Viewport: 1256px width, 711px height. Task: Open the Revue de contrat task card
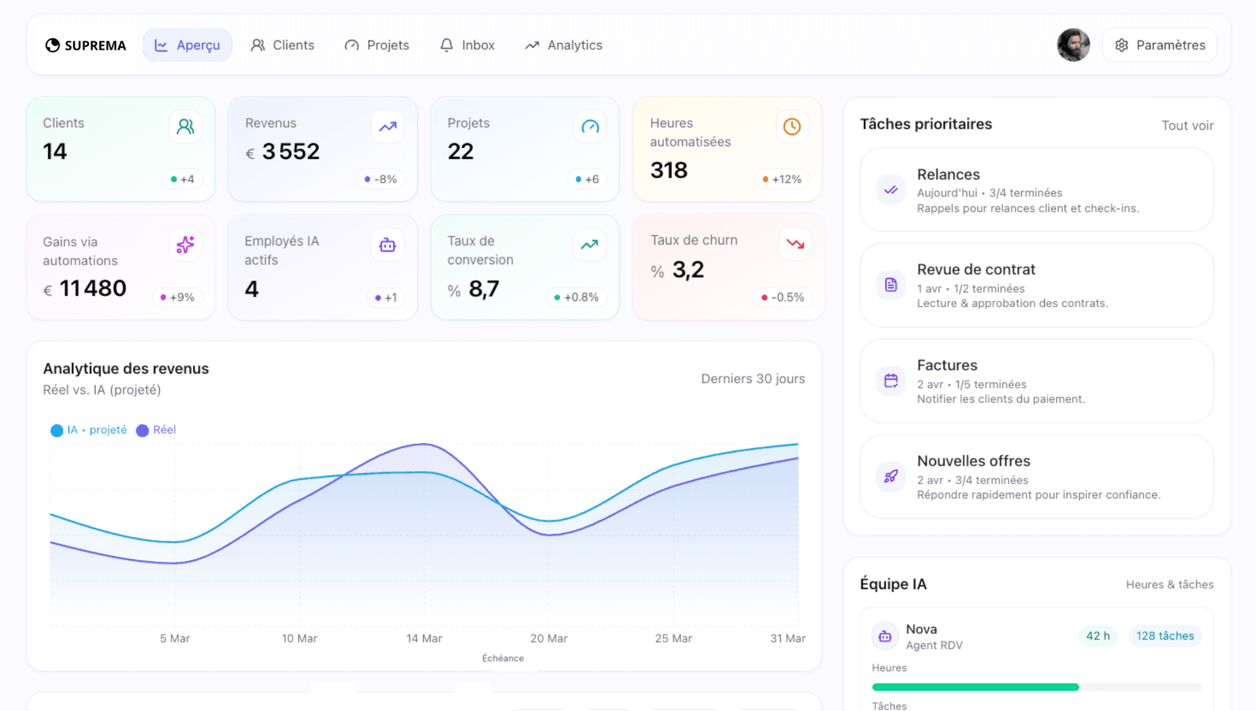tap(1036, 285)
